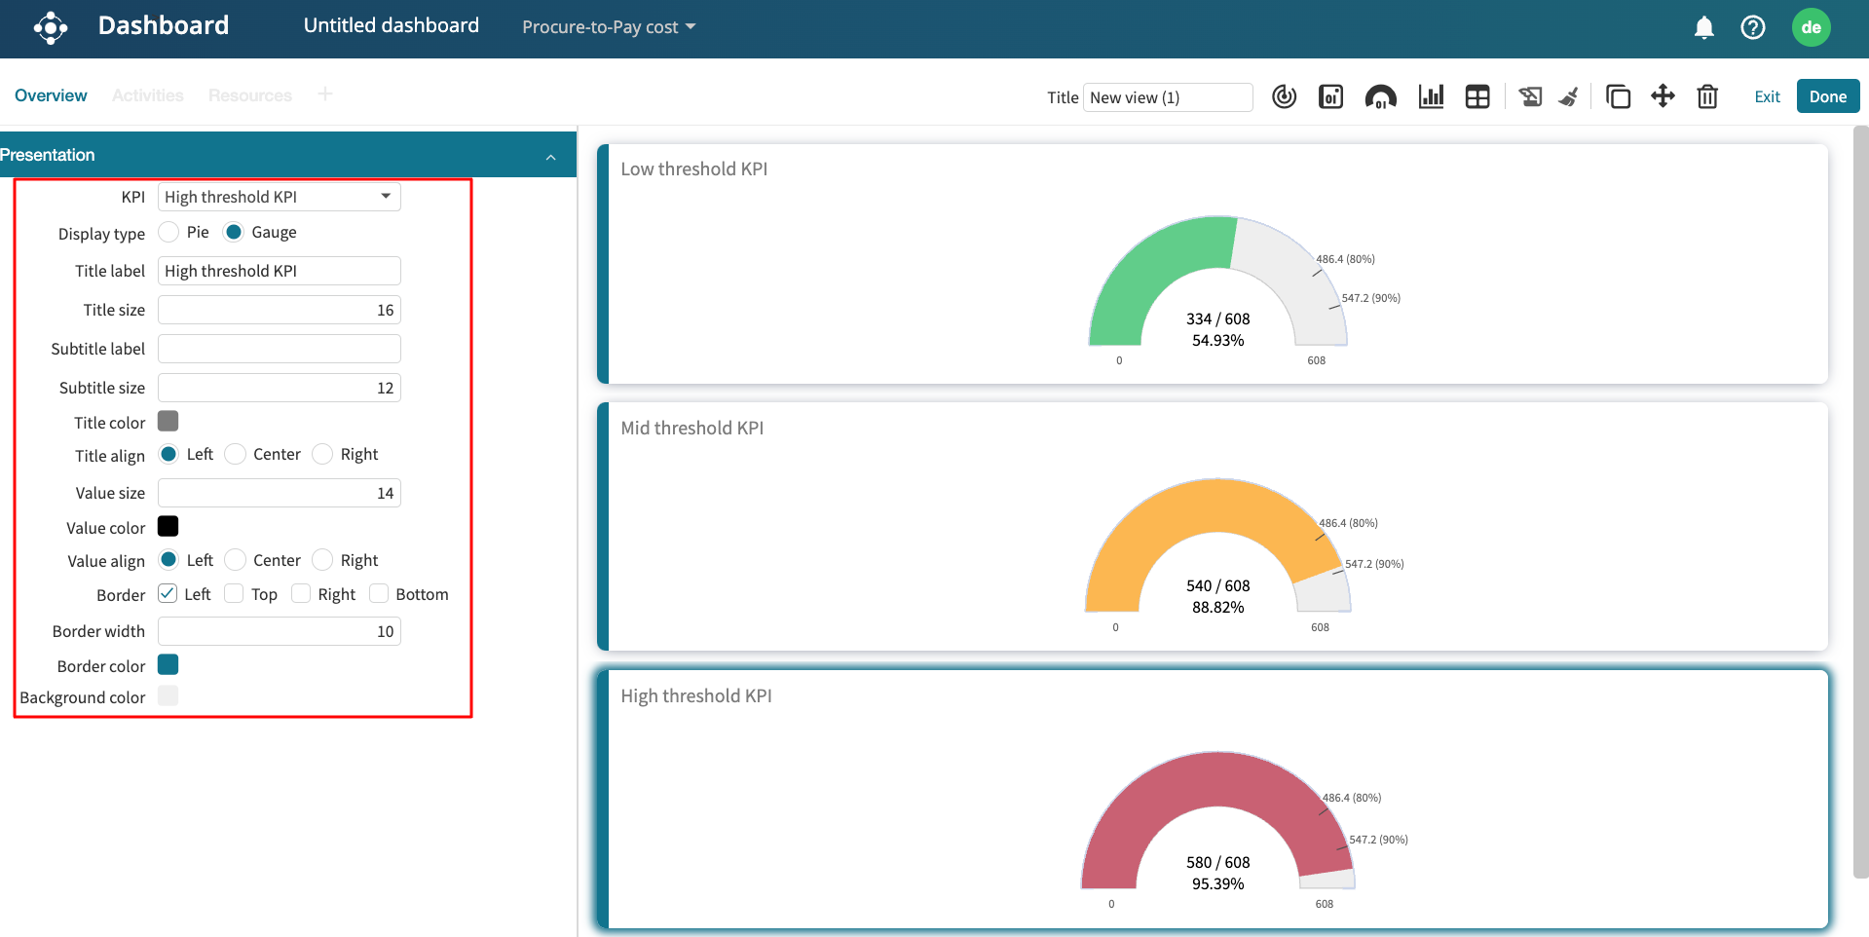Click the trash delete icon

click(x=1706, y=96)
